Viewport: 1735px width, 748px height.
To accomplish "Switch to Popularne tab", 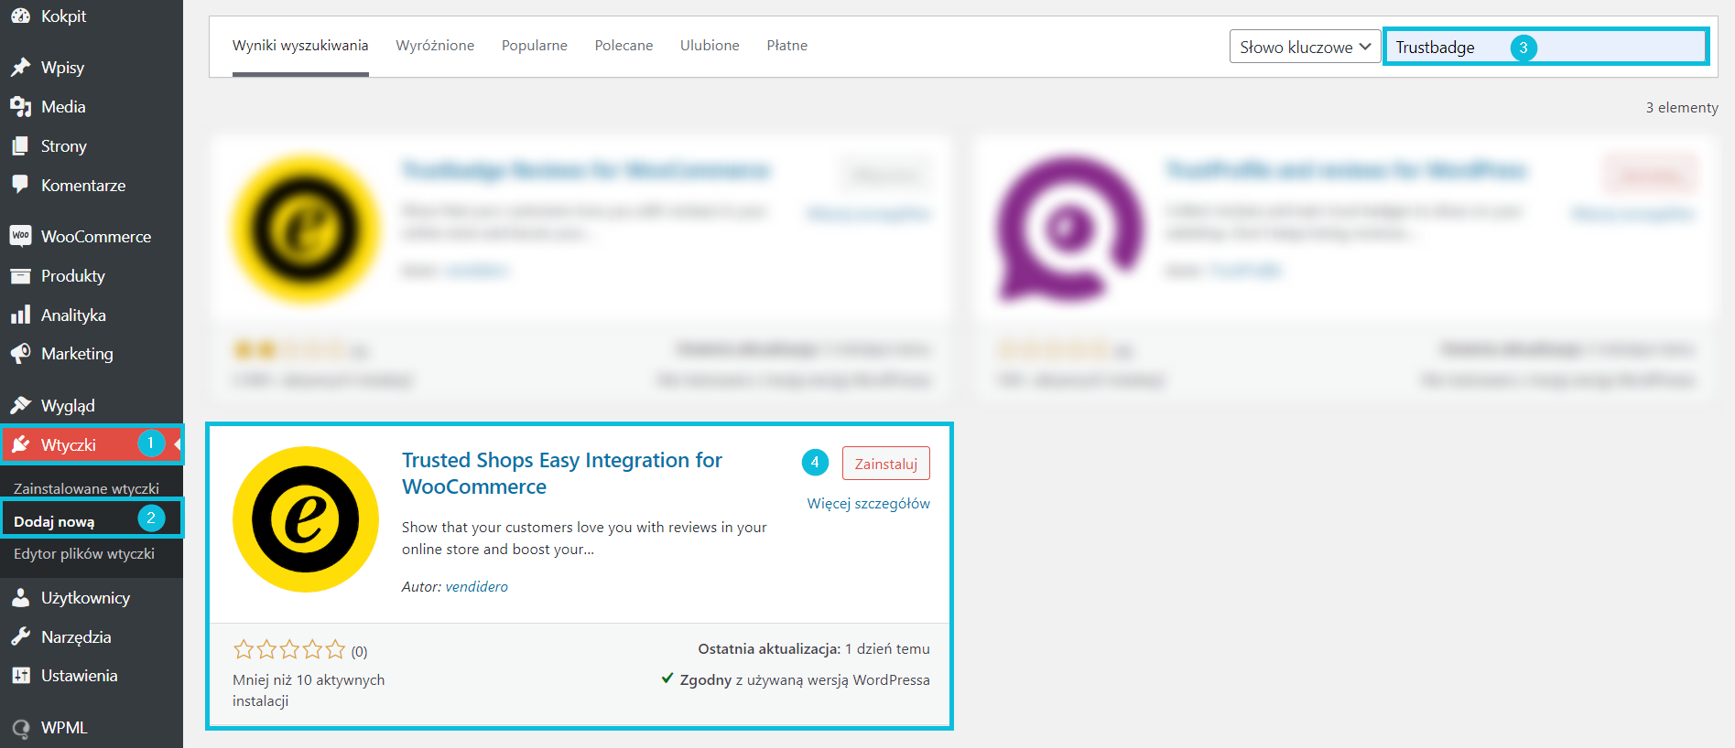I will (535, 46).
